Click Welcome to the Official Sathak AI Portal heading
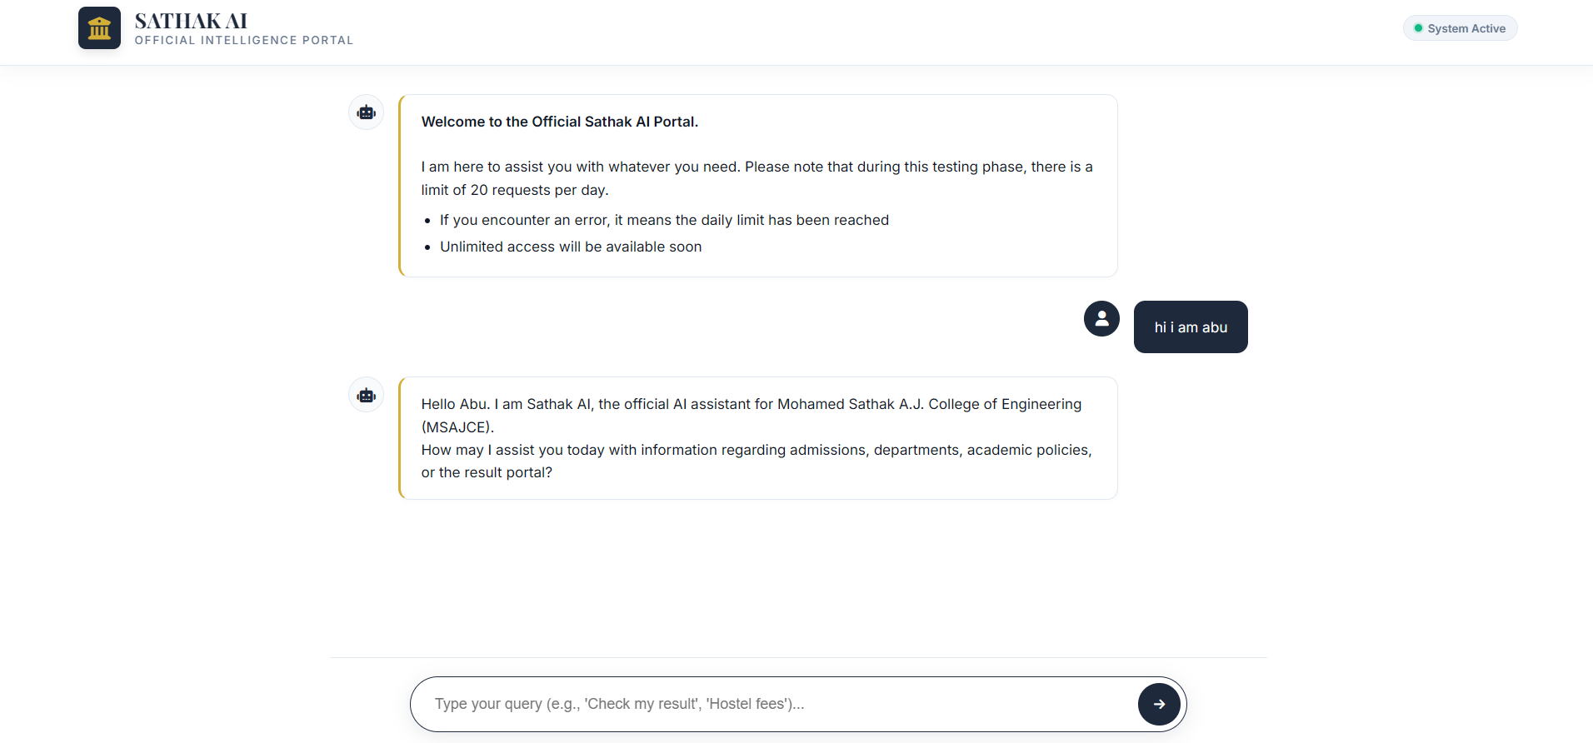The height and width of the screenshot is (743, 1593). pyautogui.click(x=560, y=122)
